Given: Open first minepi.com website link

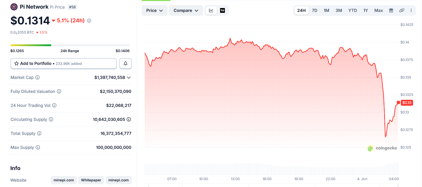Looking at the screenshot, I should coord(64,180).
